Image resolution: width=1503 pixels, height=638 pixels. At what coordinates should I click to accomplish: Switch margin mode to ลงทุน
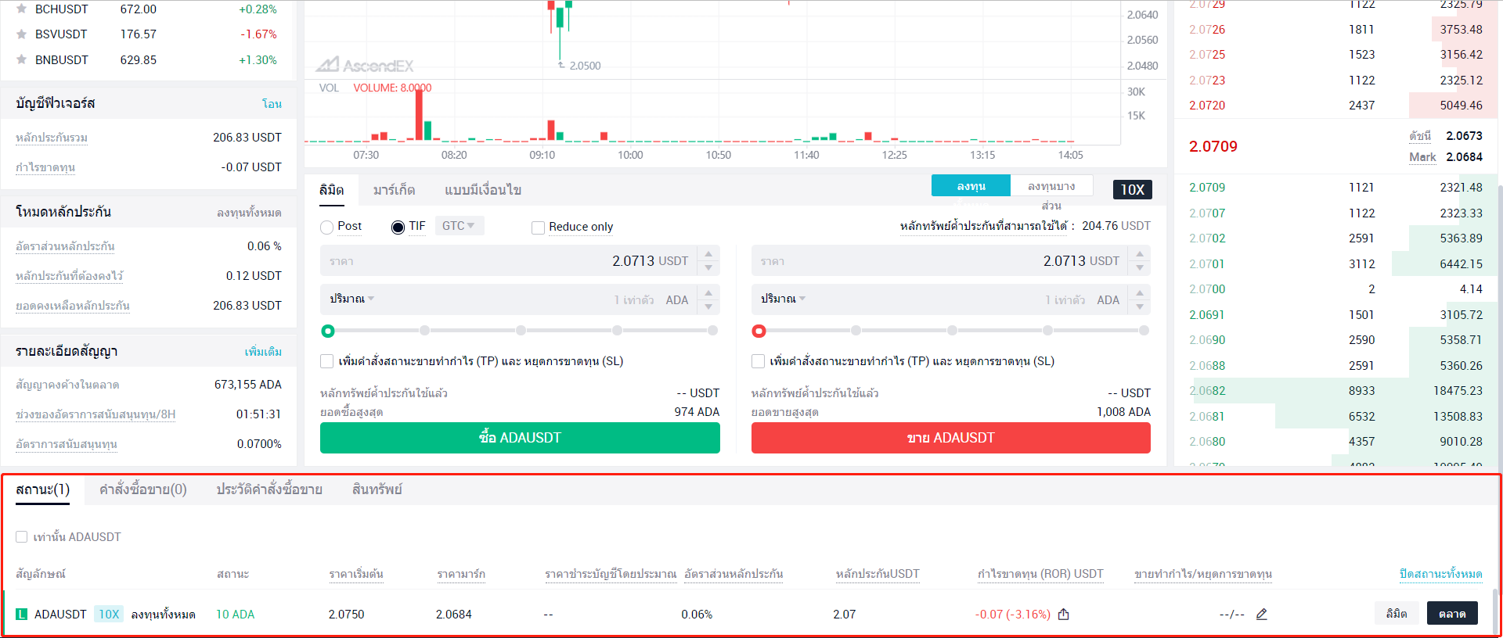[971, 186]
